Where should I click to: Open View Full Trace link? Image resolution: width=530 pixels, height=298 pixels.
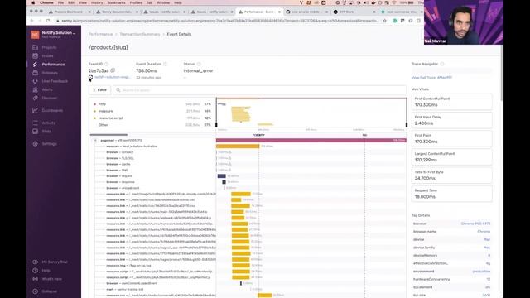point(431,78)
